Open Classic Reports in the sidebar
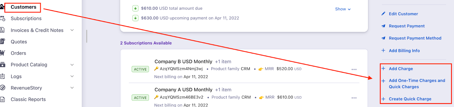The width and height of the screenshot is (454, 107). (x=28, y=99)
